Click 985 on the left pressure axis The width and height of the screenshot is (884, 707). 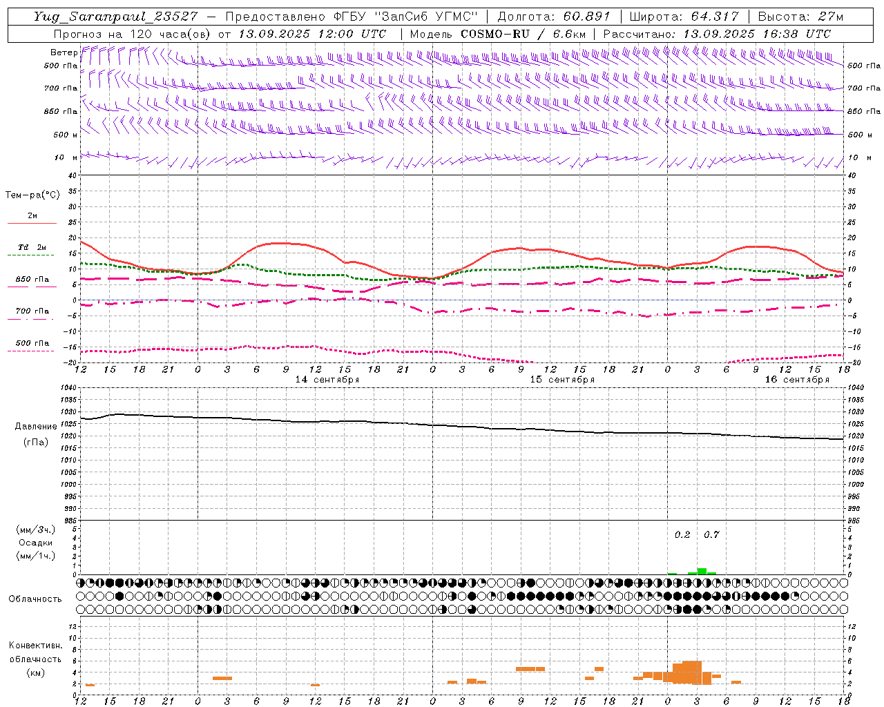(70, 521)
